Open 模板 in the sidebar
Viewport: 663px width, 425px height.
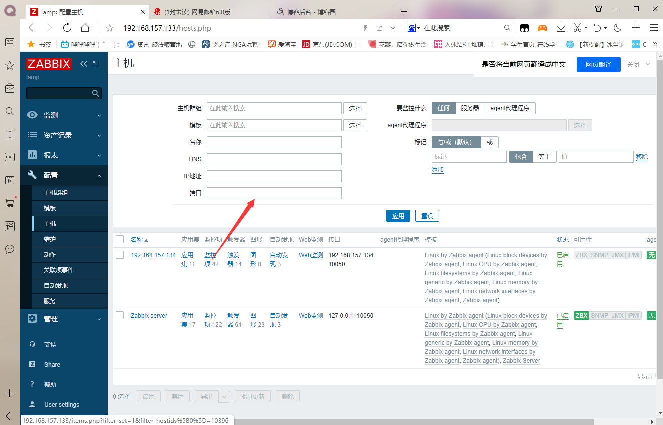click(x=50, y=208)
